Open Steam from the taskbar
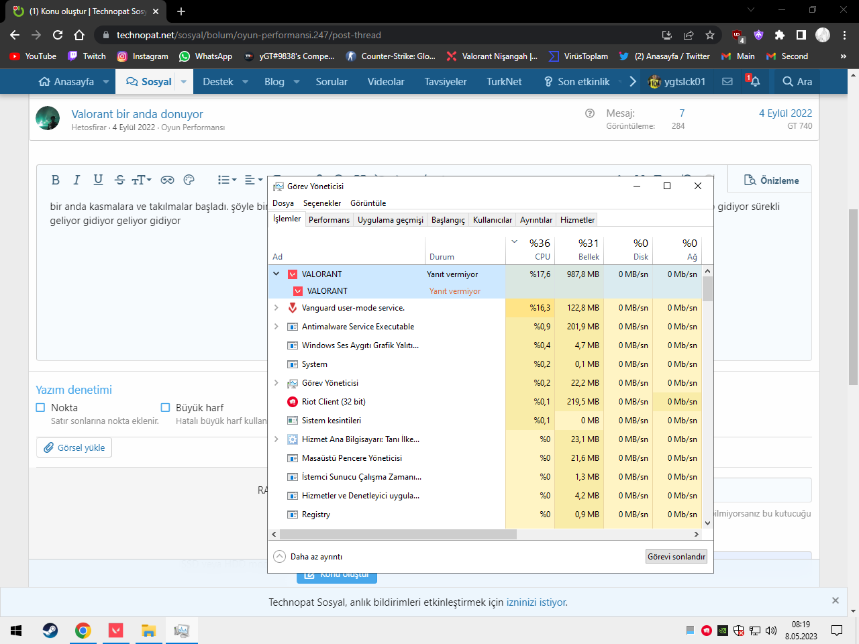 tap(50, 631)
